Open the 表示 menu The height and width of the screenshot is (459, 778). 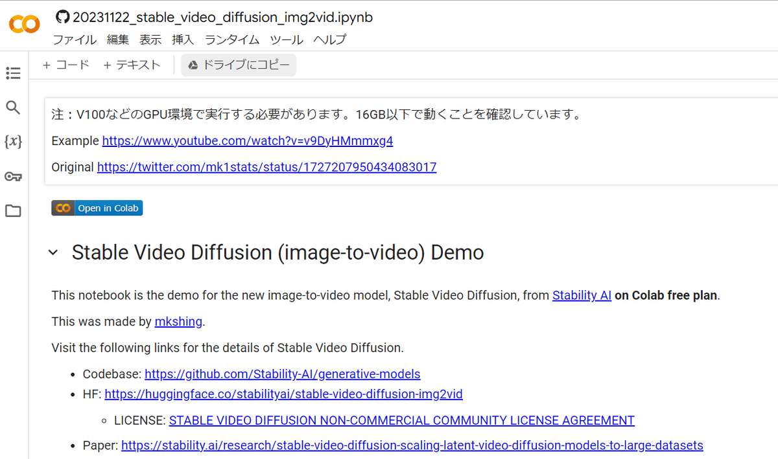pyautogui.click(x=150, y=39)
